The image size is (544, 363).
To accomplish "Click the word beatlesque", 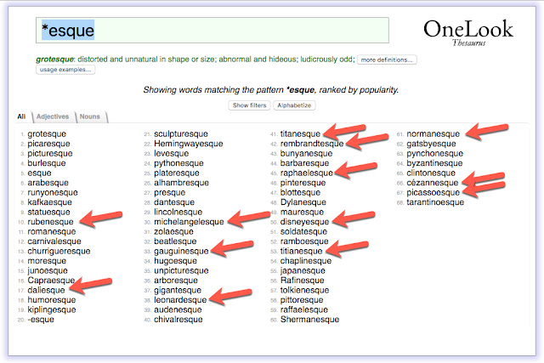I will pyautogui.click(x=175, y=241).
